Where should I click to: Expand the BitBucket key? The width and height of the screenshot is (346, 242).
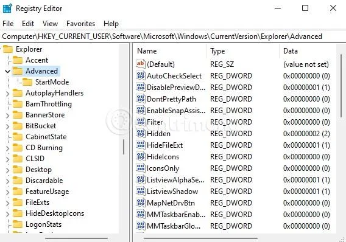click(x=7, y=126)
